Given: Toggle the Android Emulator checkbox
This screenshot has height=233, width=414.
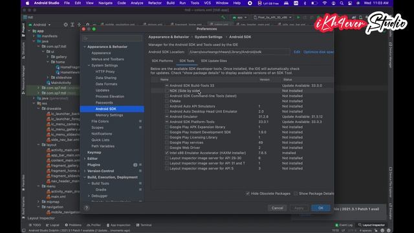Looking at the screenshot, I should (167, 116).
